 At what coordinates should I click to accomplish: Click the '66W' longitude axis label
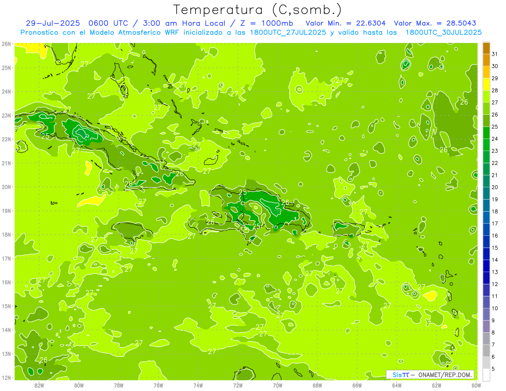click(x=357, y=385)
